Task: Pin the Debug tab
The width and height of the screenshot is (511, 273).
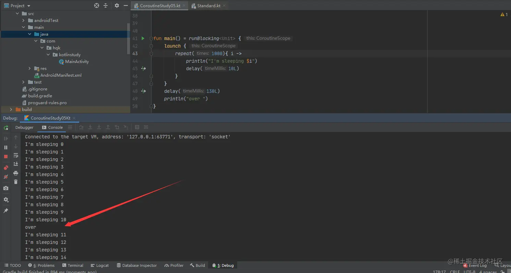Action: (x=6, y=211)
